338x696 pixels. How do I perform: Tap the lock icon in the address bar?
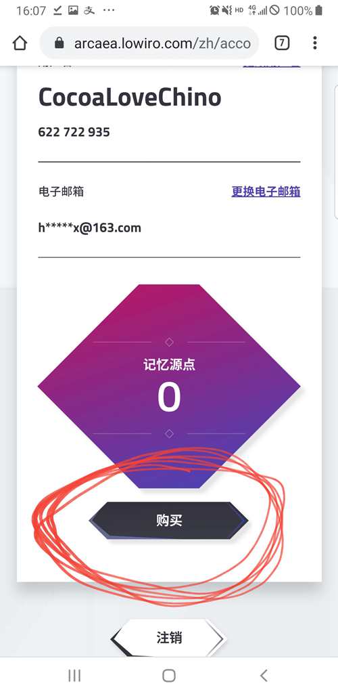click(x=59, y=43)
